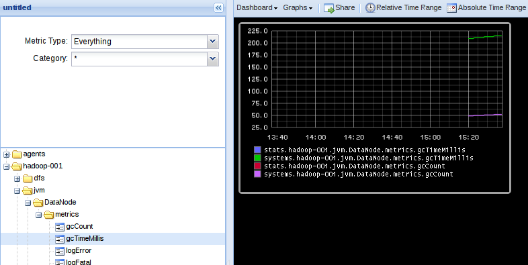This screenshot has width=528, height=265.
Task: Click the gcTimeMillis leaf metric icon
Action: (60, 240)
